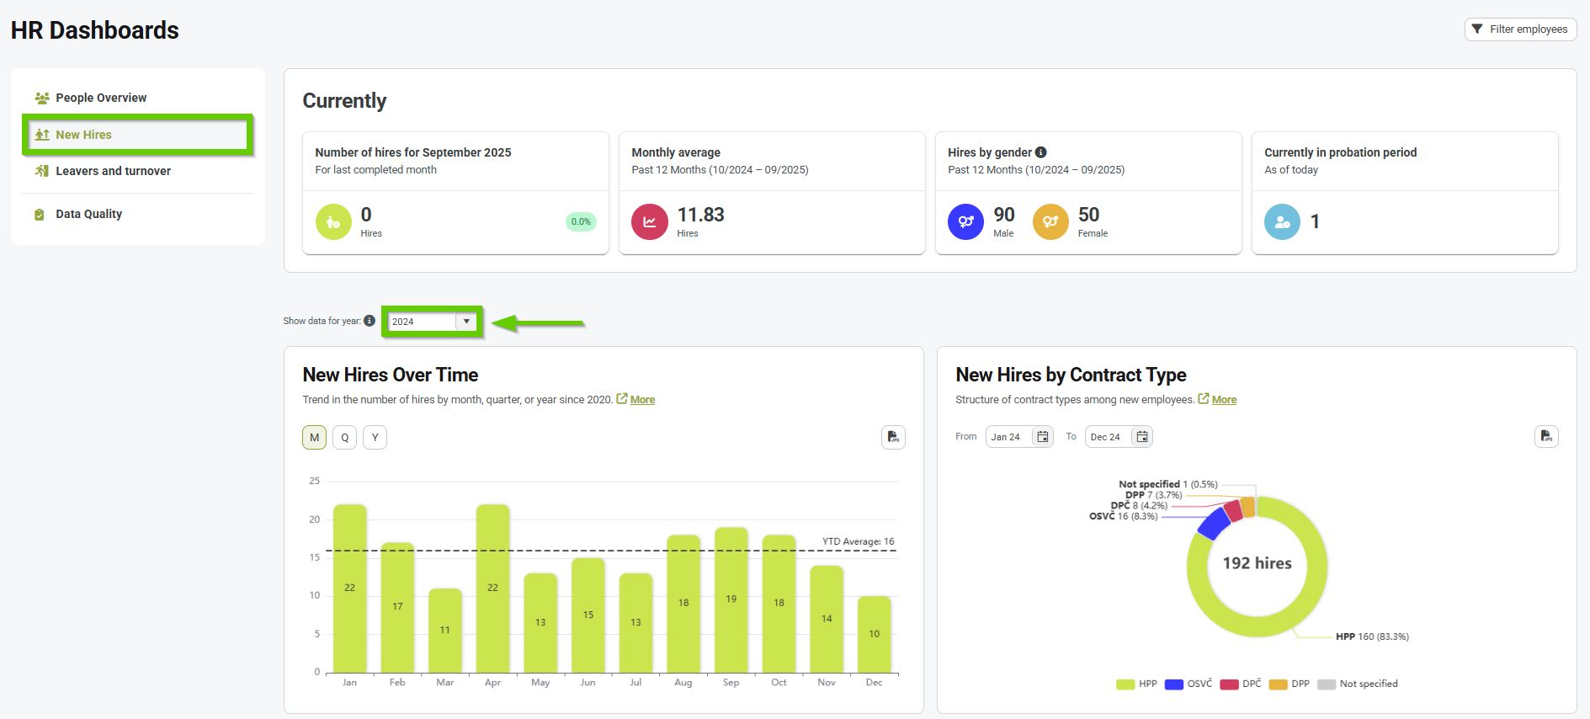
Task: Click the male gender icon
Action: click(x=965, y=222)
